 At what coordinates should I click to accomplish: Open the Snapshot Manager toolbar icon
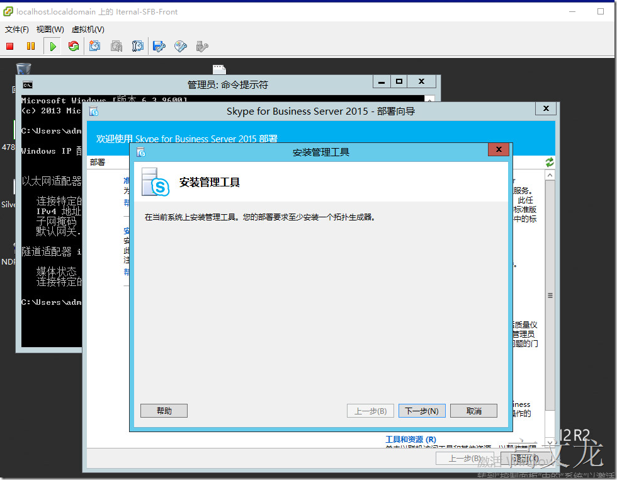tap(138, 47)
